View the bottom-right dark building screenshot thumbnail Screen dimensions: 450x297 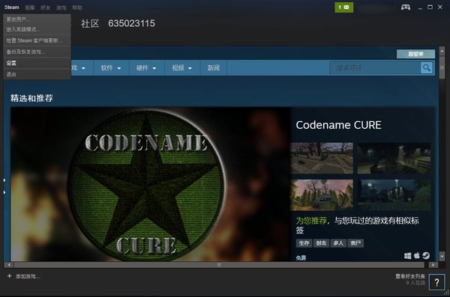pos(394,195)
